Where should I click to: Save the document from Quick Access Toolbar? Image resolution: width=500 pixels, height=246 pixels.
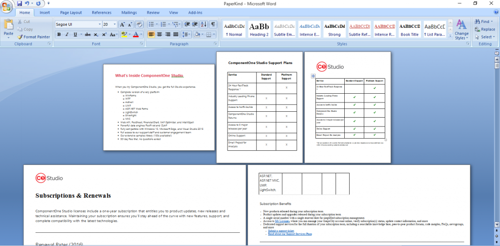20,3
